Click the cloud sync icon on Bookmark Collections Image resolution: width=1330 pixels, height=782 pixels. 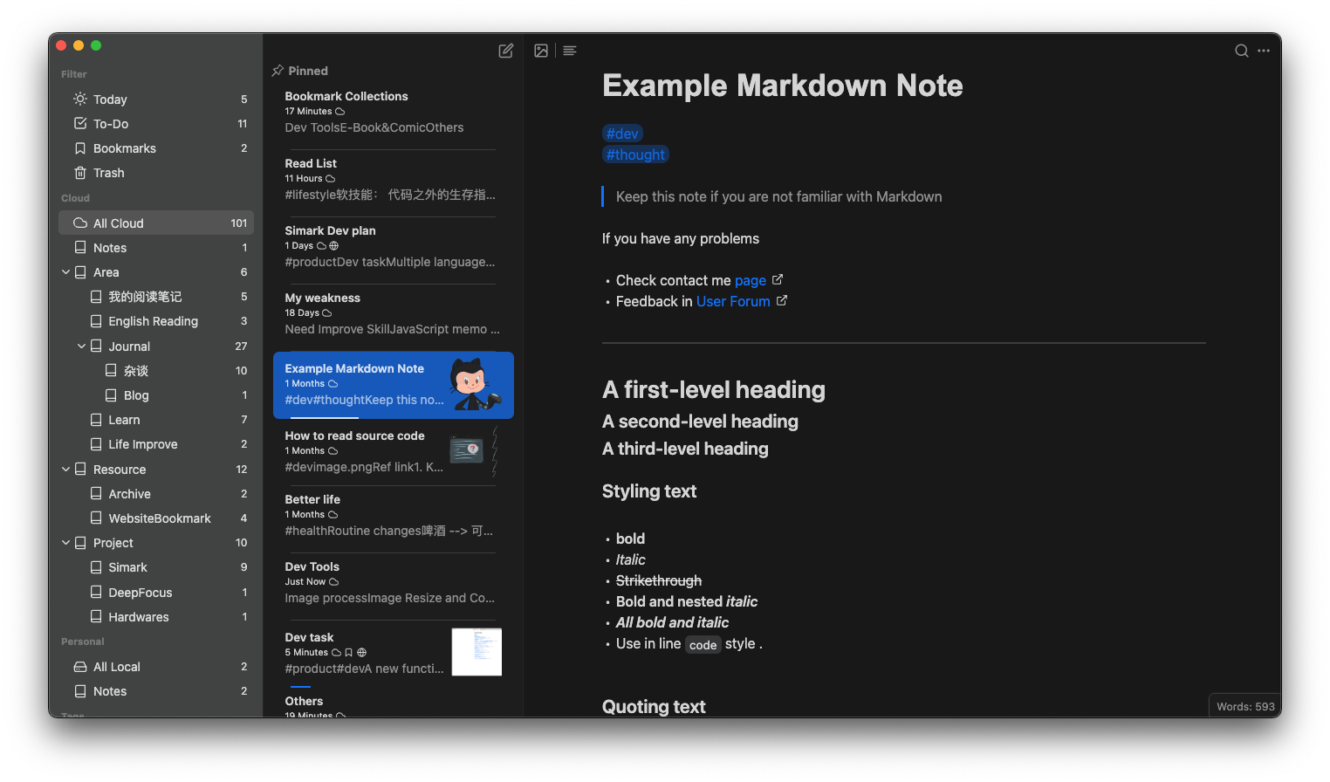click(x=340, y=112)
